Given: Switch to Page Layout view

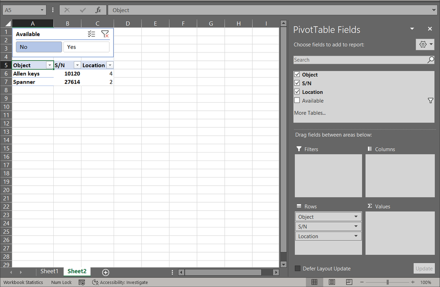Looking at the screenshot, I should [x=332, y=282].
